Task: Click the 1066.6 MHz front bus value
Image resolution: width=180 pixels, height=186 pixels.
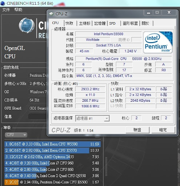Action: point(90,106)
